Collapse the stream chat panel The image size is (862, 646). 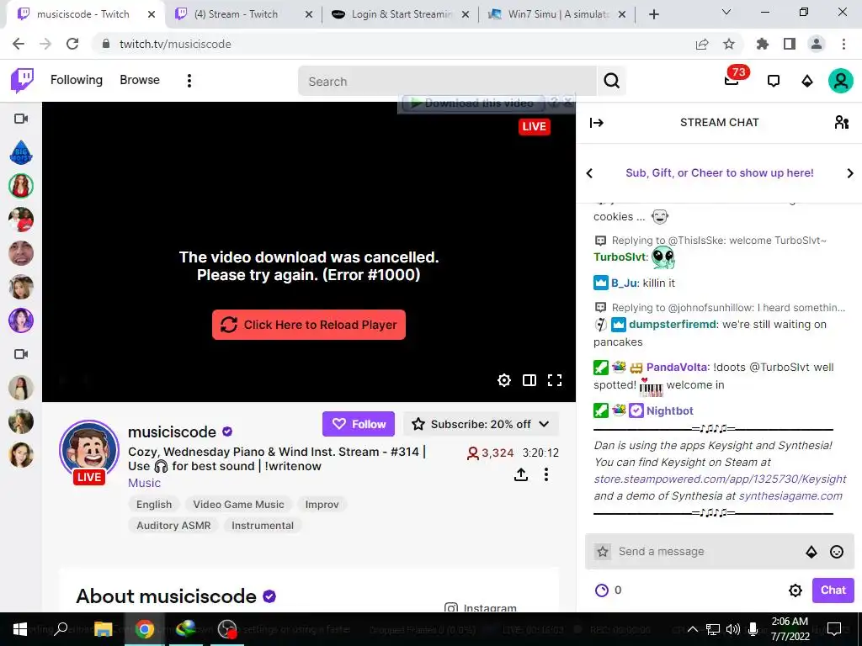597,123
